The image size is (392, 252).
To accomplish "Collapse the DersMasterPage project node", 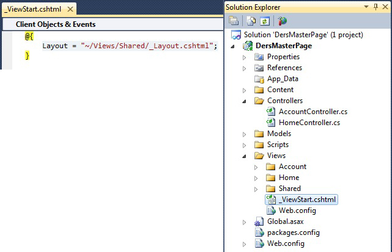I will click(233, 46).
